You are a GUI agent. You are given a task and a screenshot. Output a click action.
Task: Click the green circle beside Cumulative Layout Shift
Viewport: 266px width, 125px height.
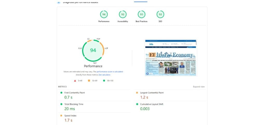[137, 104]
